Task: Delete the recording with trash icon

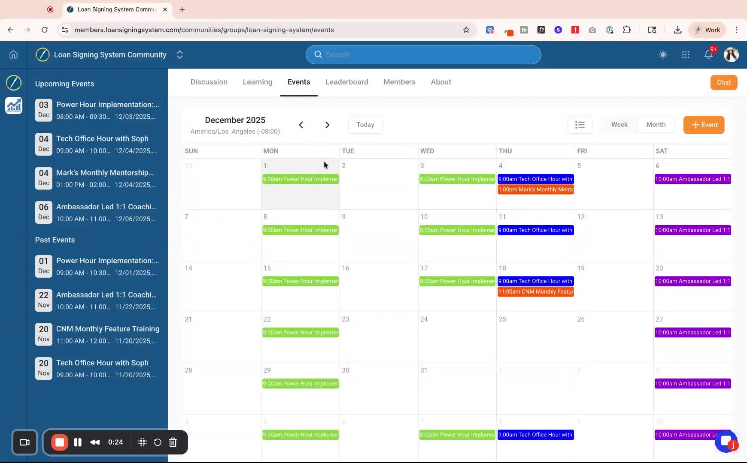Action: point(173,442)
